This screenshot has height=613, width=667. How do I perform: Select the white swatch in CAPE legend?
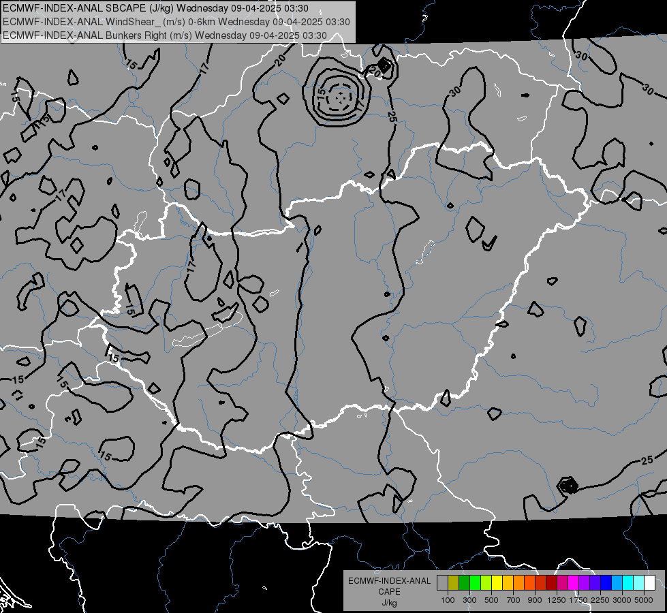649,583
